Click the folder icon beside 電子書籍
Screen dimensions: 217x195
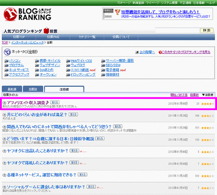(x=103, y=70)
